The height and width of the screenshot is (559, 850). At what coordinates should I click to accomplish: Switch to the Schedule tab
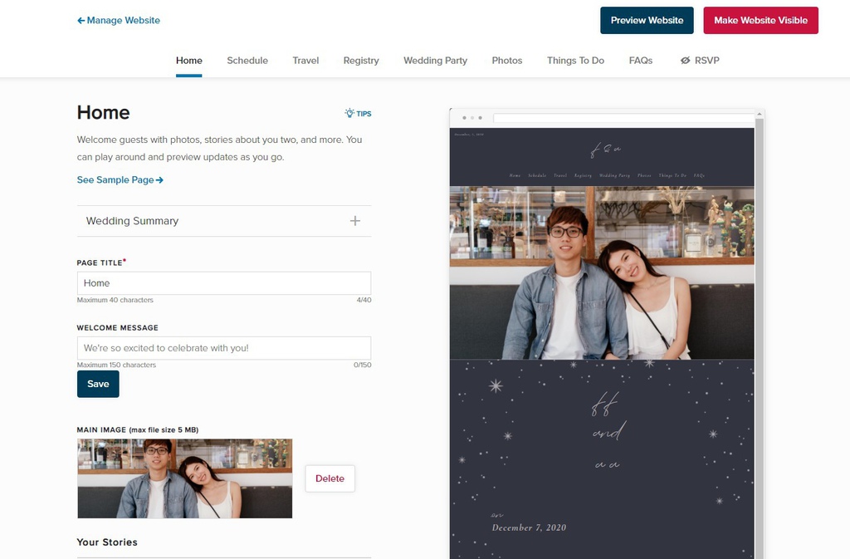coord(247,60)
